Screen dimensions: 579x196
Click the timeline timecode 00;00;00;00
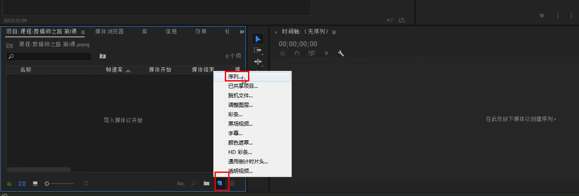[298, 44]
